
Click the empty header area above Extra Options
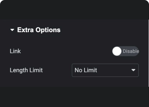click(74, 10)
